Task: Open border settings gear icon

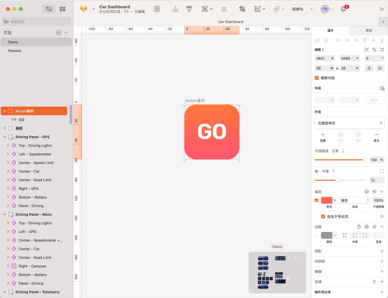Action: tap(367, 227)
